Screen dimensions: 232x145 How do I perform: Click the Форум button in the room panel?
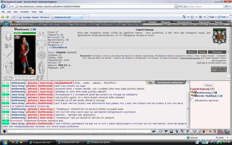(202, 52)
